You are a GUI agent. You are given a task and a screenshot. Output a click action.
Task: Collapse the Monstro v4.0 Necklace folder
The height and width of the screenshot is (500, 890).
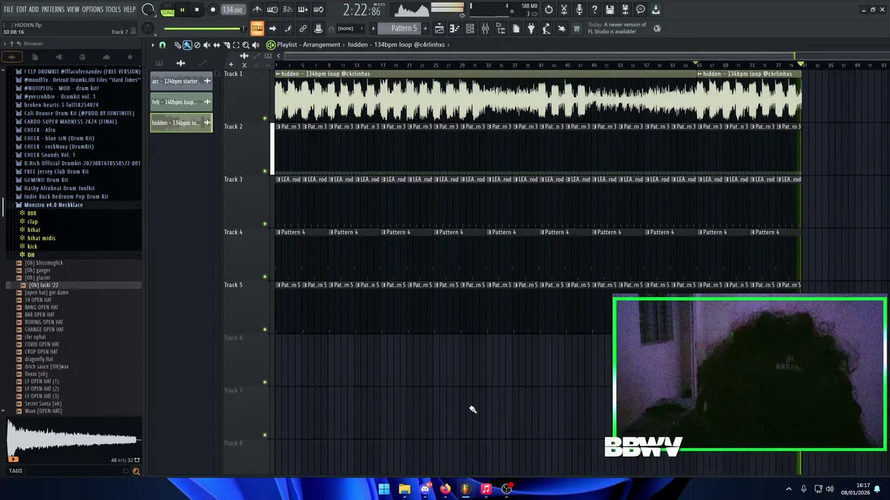click(x=54, y=205)
